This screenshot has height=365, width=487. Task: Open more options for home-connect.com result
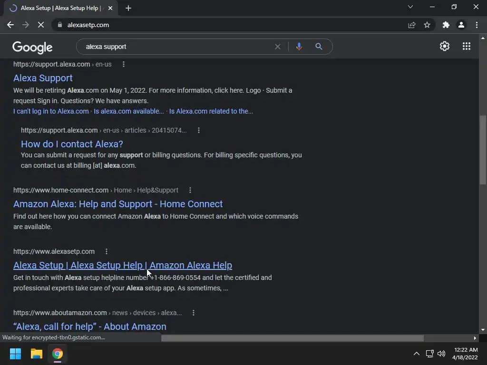click(x=190, y=190)
